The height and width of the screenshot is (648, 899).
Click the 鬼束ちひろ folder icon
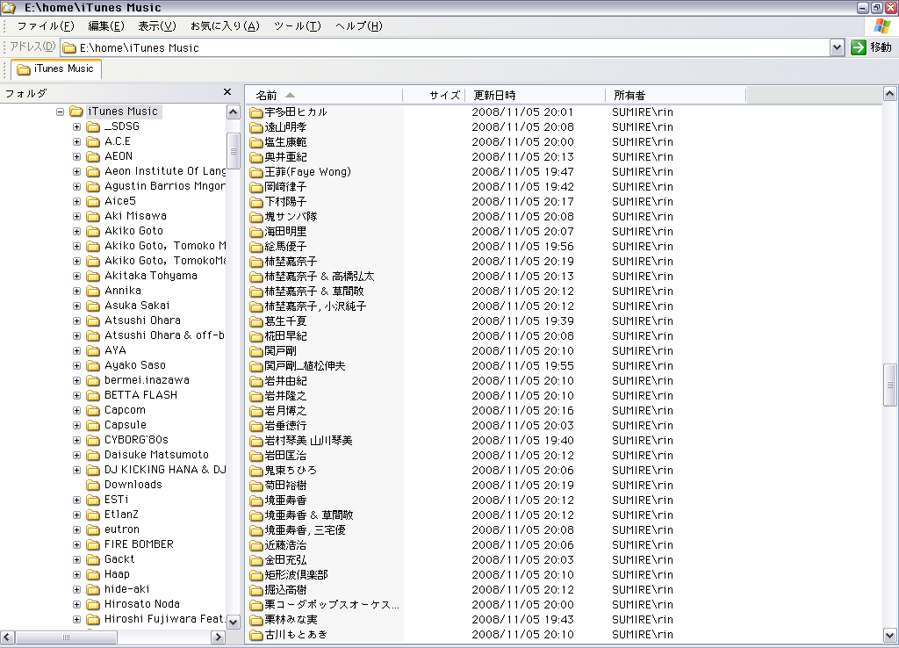pos(256,471)
